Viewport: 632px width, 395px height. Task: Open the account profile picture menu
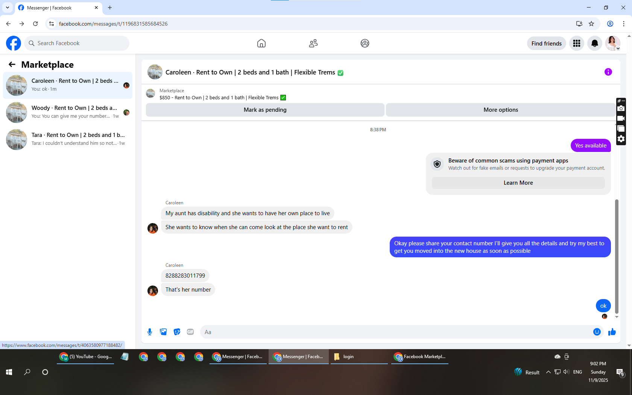point(613,43)
